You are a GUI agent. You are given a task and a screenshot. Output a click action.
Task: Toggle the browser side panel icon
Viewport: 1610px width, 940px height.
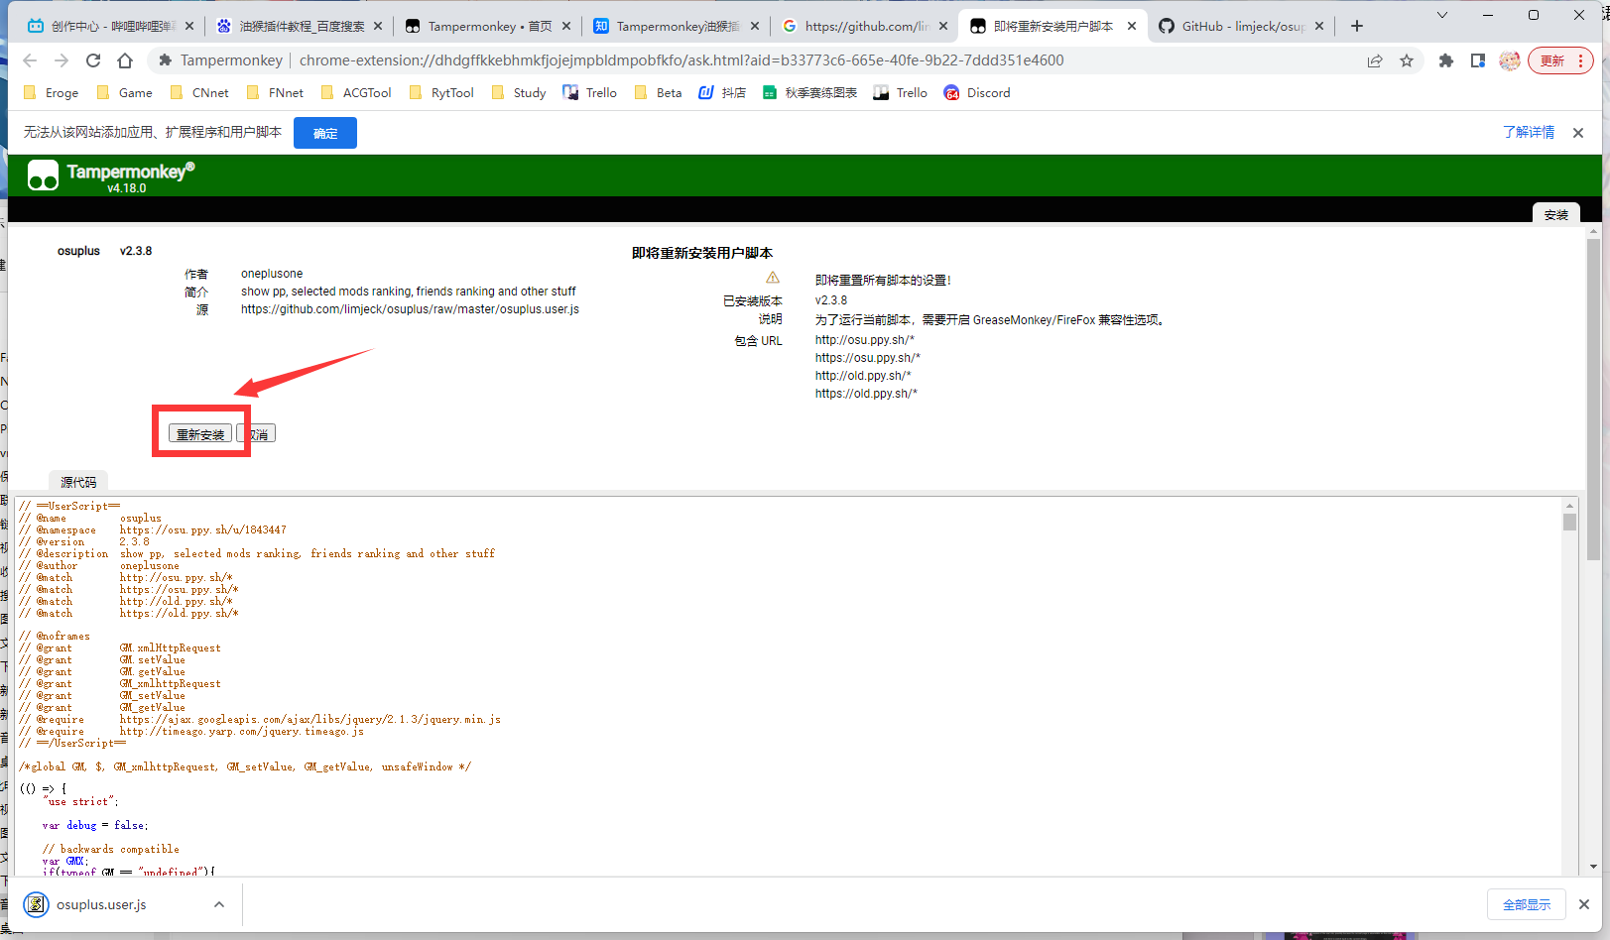coord(1478,60)
